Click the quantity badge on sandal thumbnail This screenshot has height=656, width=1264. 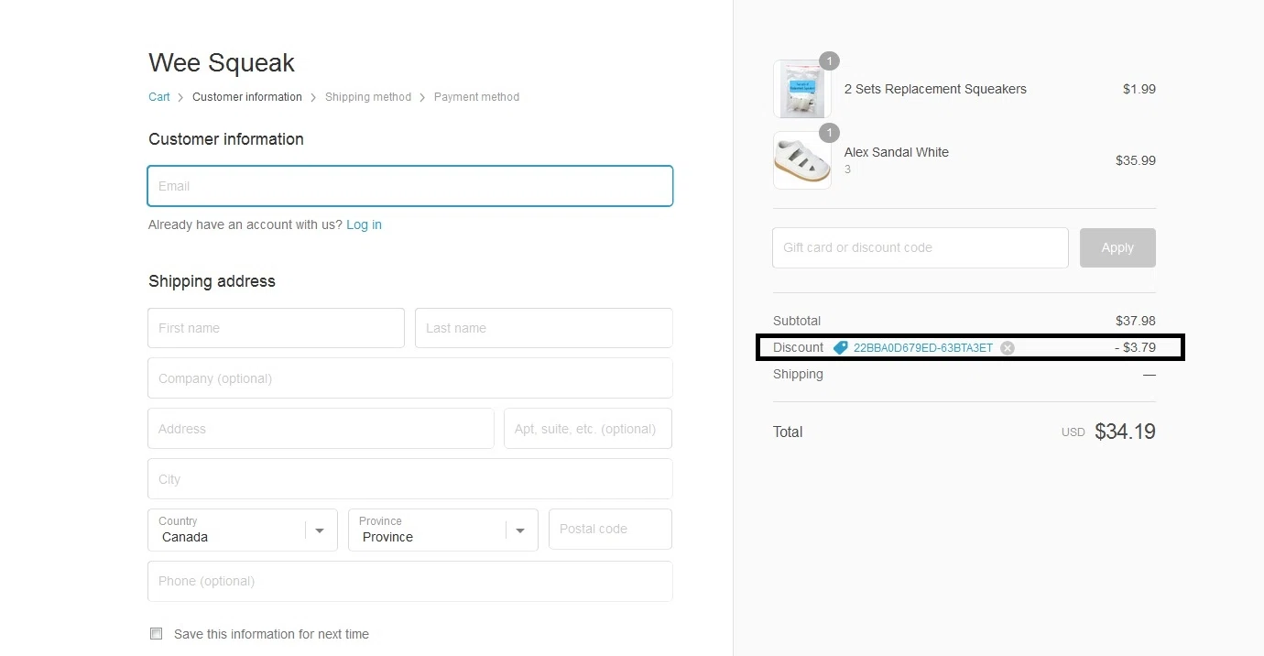coord(829,133)
